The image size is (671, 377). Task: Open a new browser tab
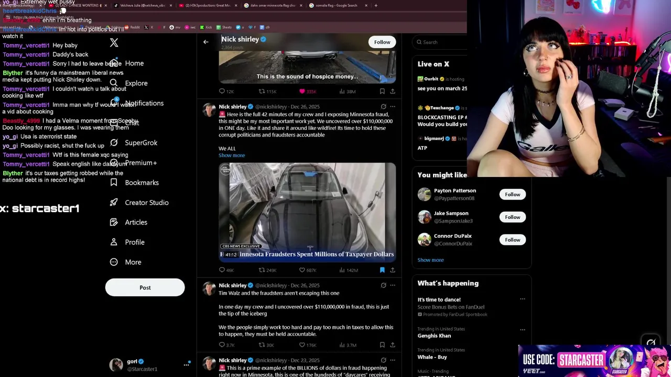pos(376,5)
